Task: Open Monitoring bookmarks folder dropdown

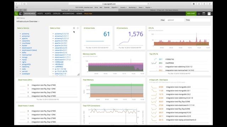Action: pos(133,7)
